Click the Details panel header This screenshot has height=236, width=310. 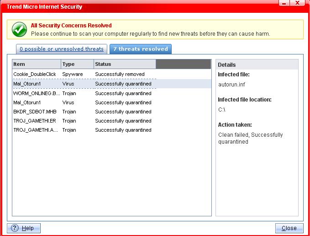[257, 64]
